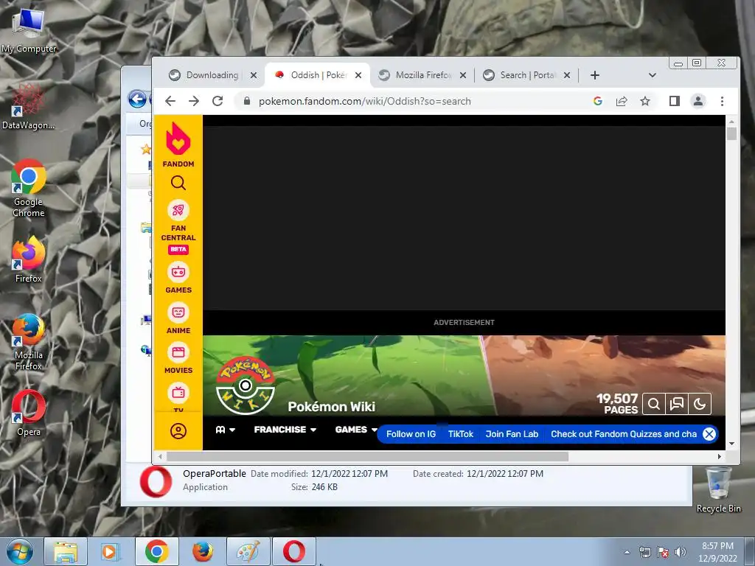Switch to the Downloading tab
The image size is (755, 566).
pos(212,75)
